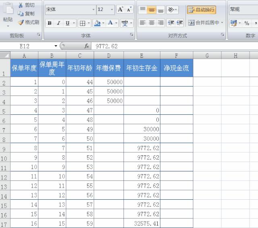The height and width of the screenshot is (228, 258).
Task: Open the text orientation dropdown arrow
Action: (176, 10)
